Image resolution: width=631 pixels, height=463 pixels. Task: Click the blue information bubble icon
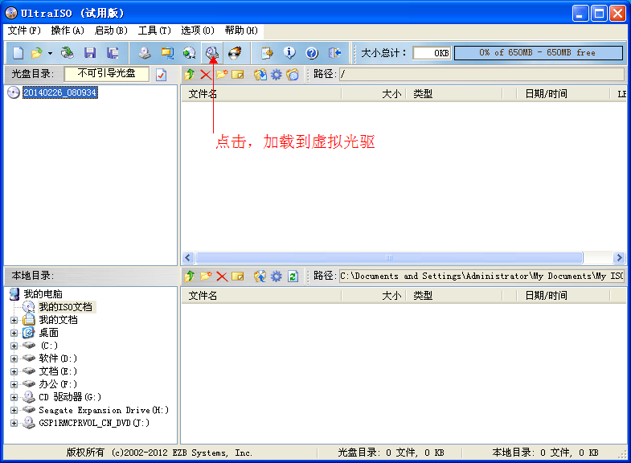289,53
